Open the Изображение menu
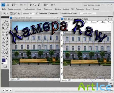Image resolution: width=114 pixels, height=93 pixels. [29, 9]
